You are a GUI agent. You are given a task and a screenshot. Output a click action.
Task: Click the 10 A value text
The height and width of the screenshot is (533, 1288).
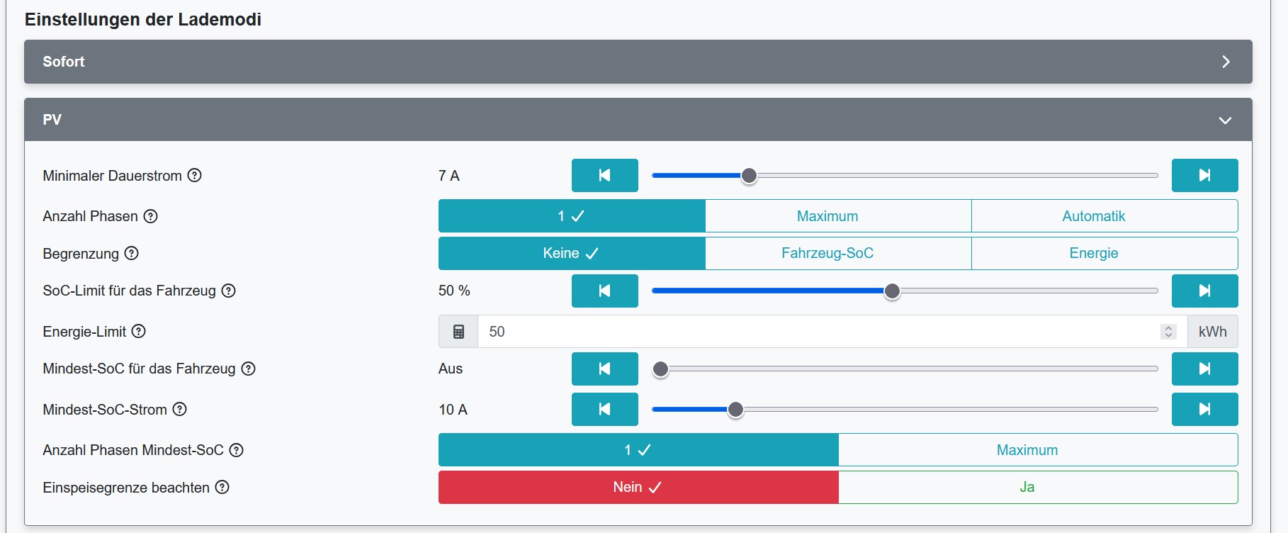[453, 410]
